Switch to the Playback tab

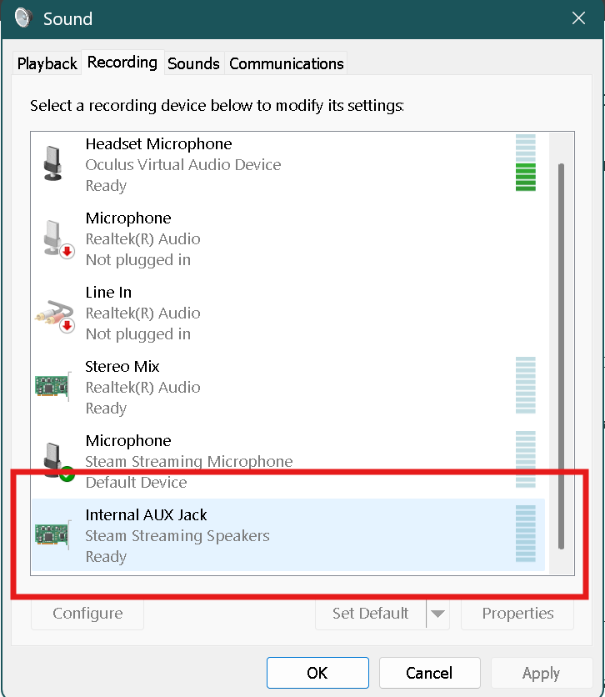[x=47, y=63]
